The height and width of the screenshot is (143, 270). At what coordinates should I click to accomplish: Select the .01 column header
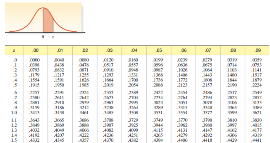coord(60,50)
